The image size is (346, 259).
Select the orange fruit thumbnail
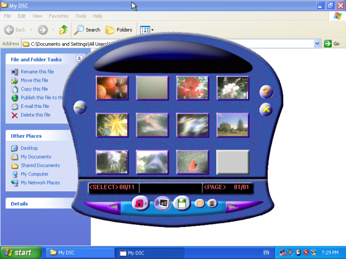pyautogui.click(x=112, y=88)
